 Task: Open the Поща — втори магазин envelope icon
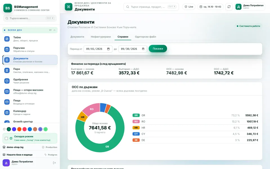click(7, 91)
